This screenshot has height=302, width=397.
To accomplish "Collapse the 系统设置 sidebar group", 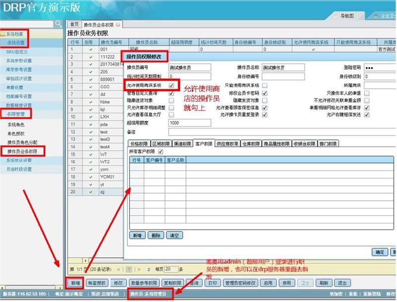I will click(x=16, y=43).
